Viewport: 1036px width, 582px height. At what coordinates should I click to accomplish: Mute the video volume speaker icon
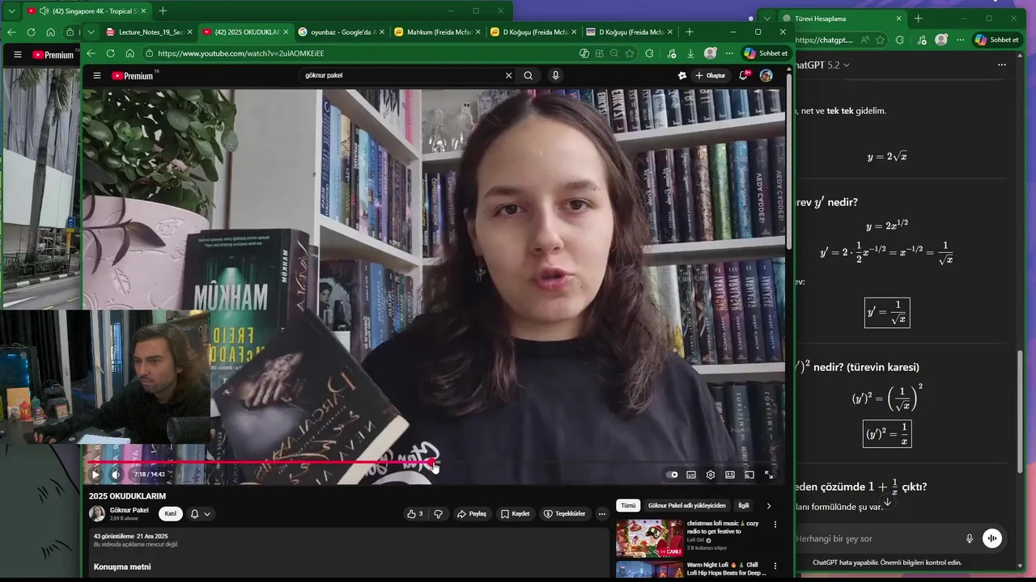click(x=116, y=474)
